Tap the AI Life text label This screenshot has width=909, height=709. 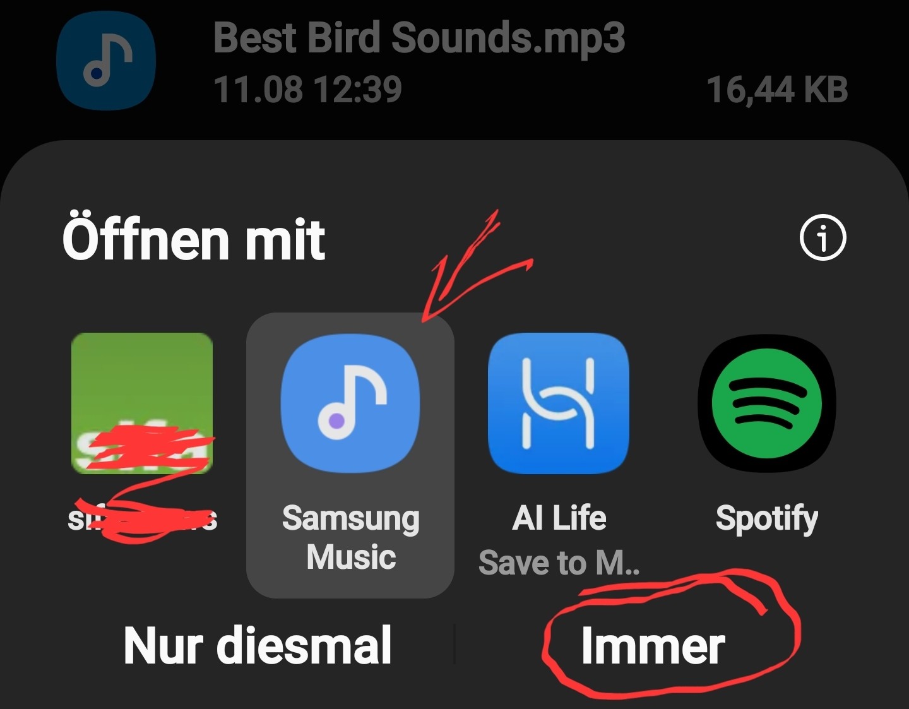[559, 518]
